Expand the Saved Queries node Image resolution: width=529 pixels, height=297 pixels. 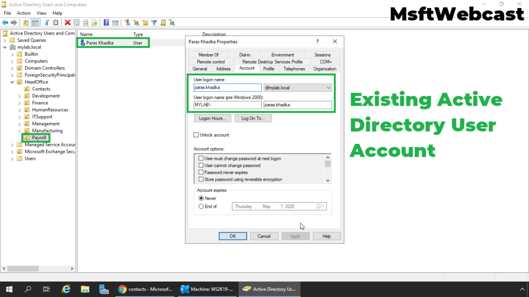click(x=5, y=40)
